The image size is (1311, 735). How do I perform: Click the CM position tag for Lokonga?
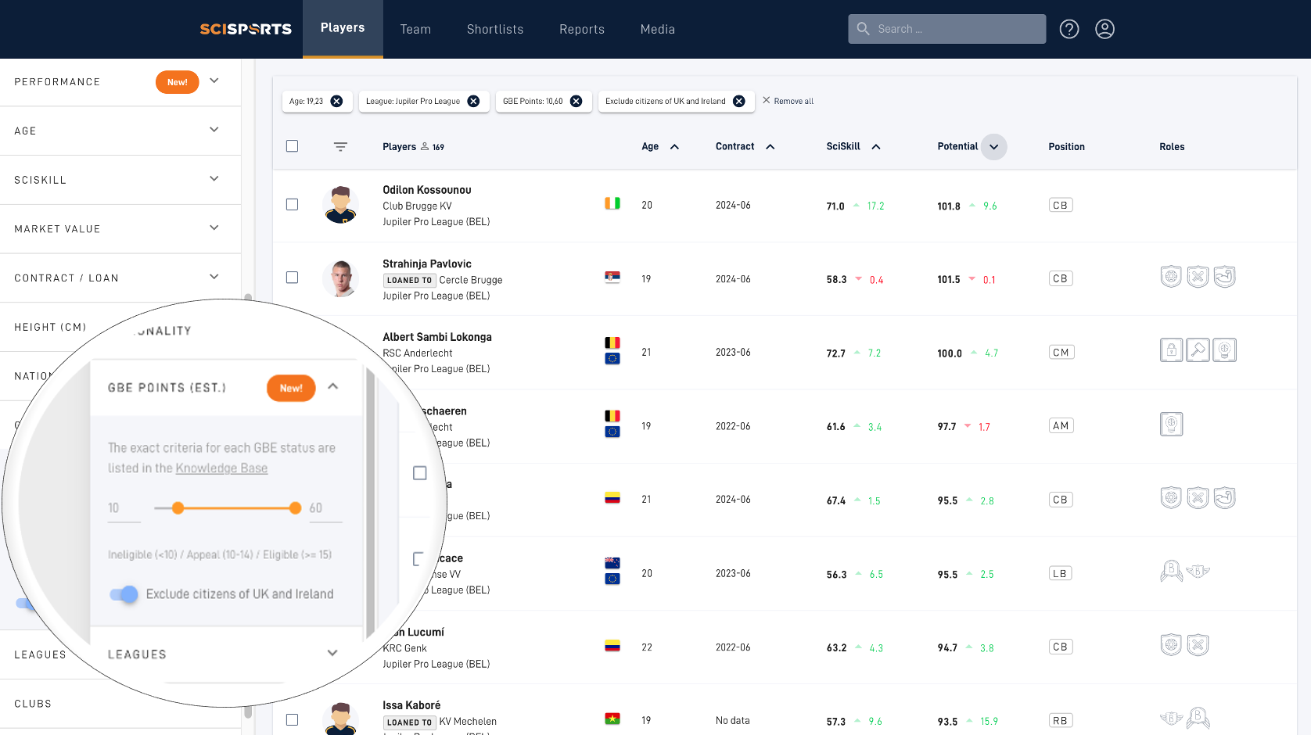tap(1061, 353)
